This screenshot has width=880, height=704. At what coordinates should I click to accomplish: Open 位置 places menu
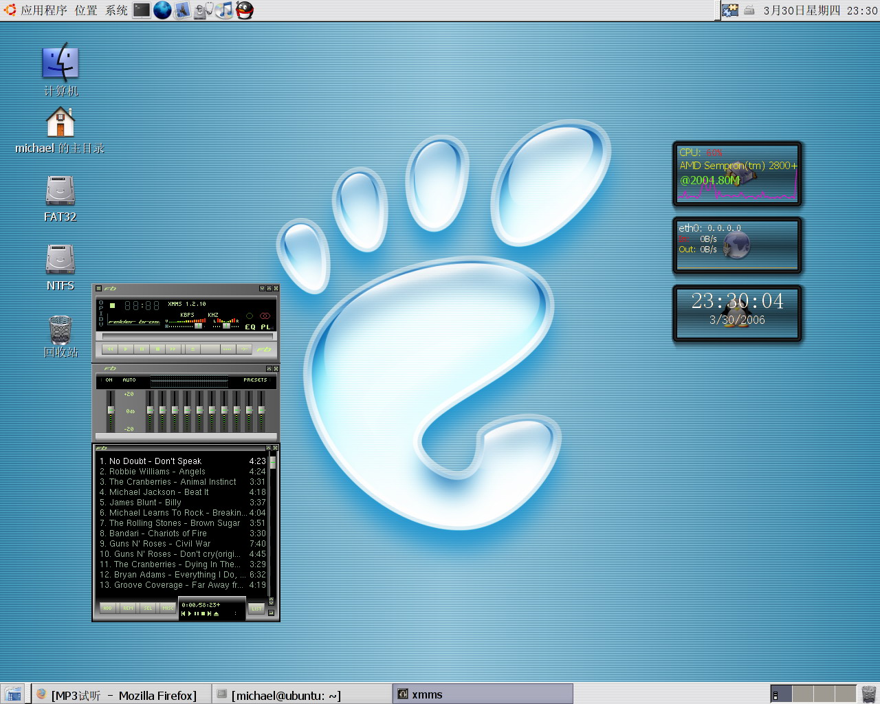tap(86, 10)
